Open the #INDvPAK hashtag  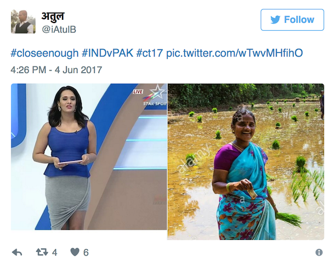tap(107, 53)
